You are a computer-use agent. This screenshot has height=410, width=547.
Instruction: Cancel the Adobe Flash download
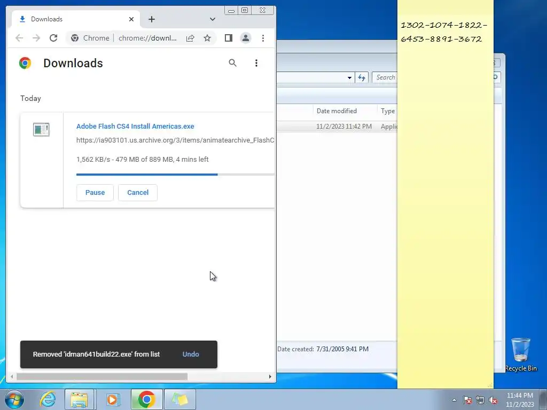[x=138, y=192]
